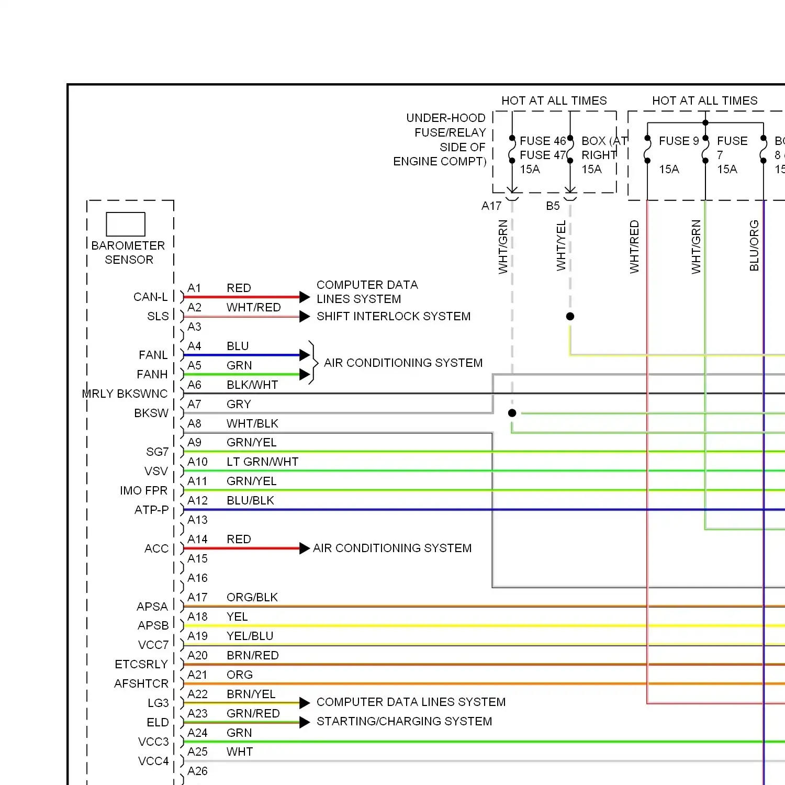Click the VCC4 terminal label
Screen dimensions: 785x785
pyautogui.click(x=153, y=761)
